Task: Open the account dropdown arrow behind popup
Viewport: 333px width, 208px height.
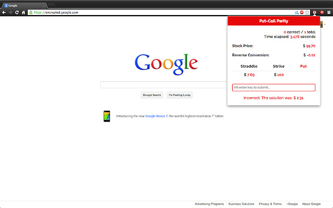Action: 325,24
